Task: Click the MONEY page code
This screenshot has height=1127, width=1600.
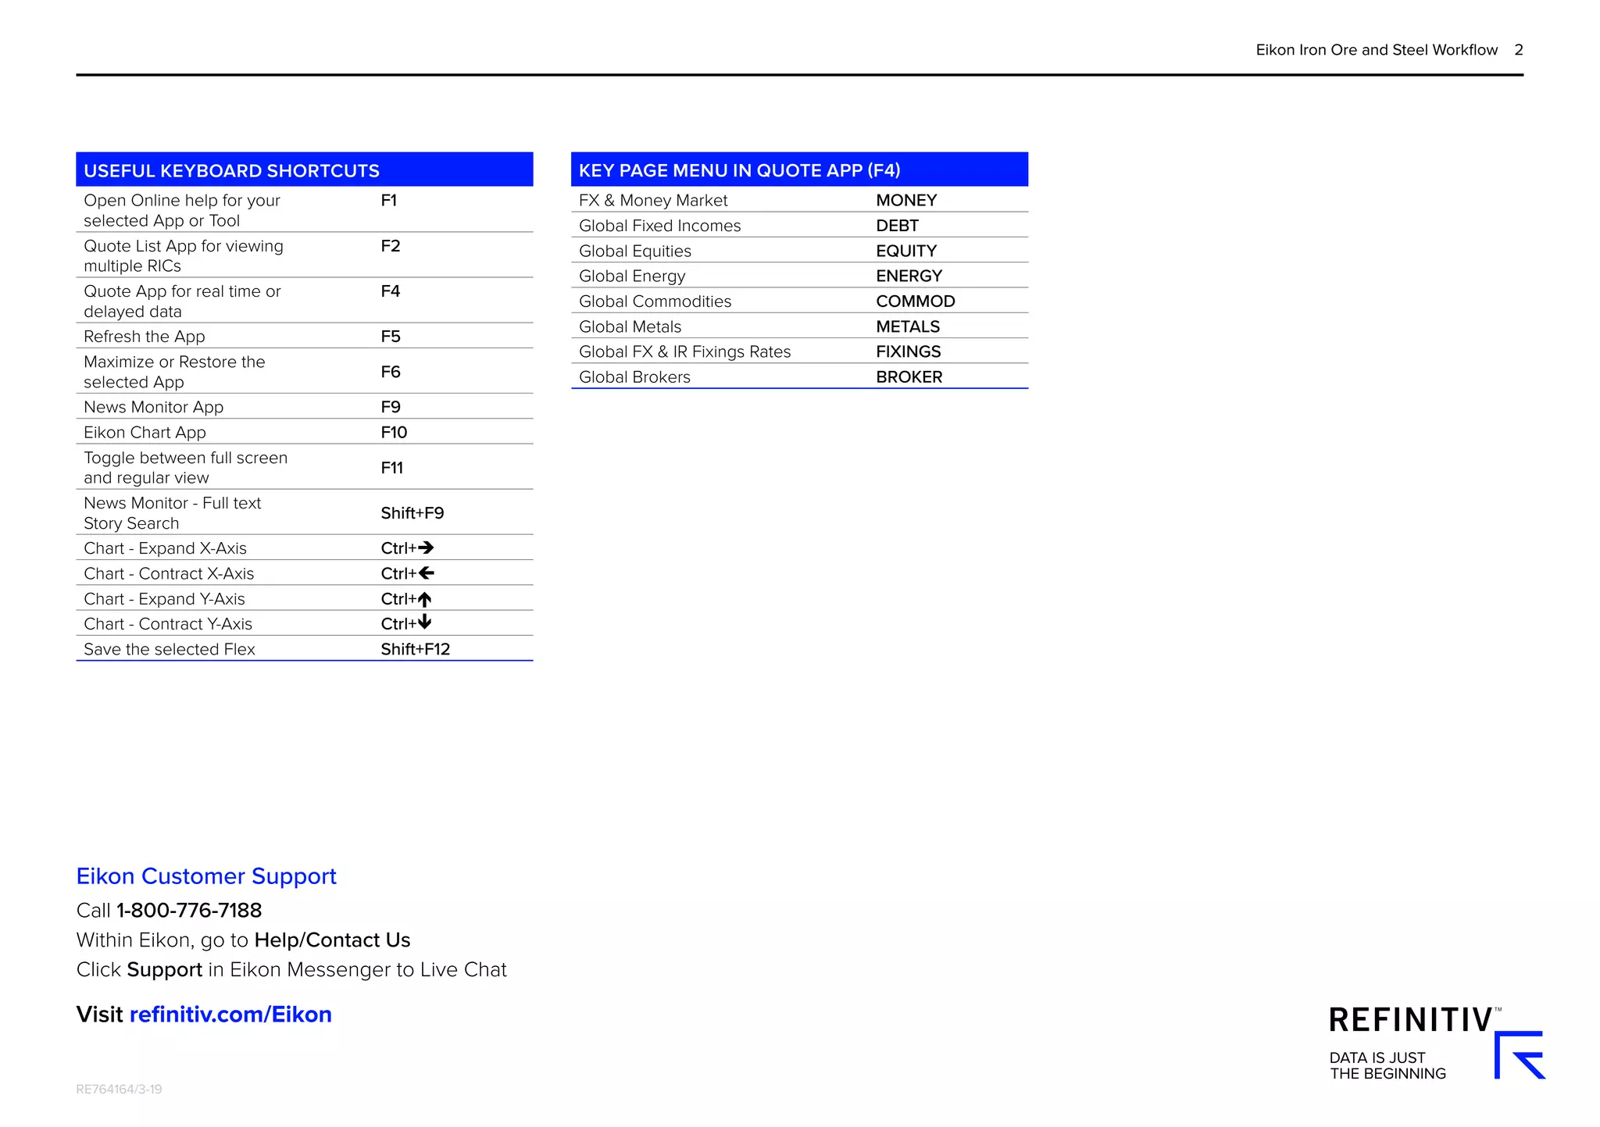Action: coord(906,201)
